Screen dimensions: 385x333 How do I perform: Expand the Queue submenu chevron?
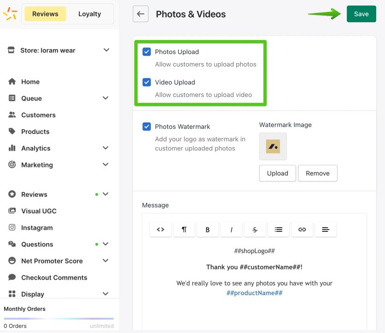(105, 98)
